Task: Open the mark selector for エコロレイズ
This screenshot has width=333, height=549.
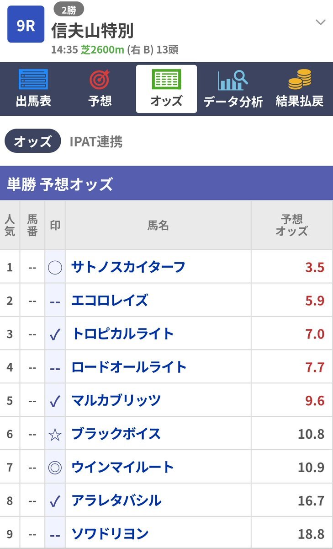Action: click(x=55, y=301)
